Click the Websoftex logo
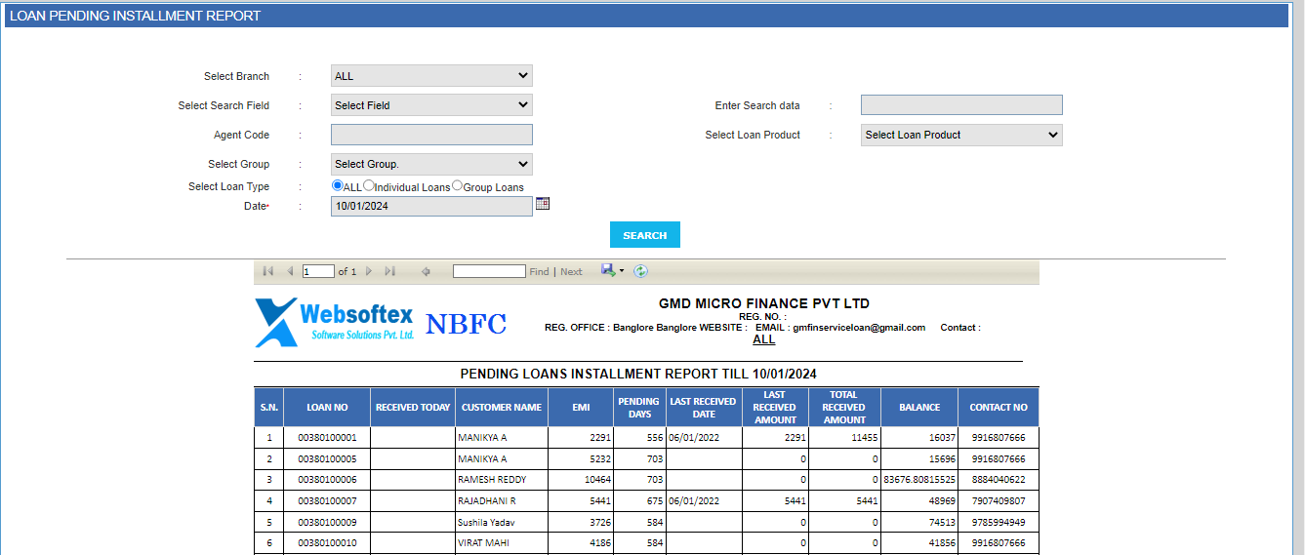This screenshot has height=555, width=1305. coord(335,322)
